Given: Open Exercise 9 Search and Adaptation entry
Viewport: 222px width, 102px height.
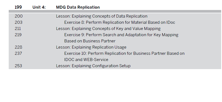Looking at the screenshot, I should (x=121, y=35).
